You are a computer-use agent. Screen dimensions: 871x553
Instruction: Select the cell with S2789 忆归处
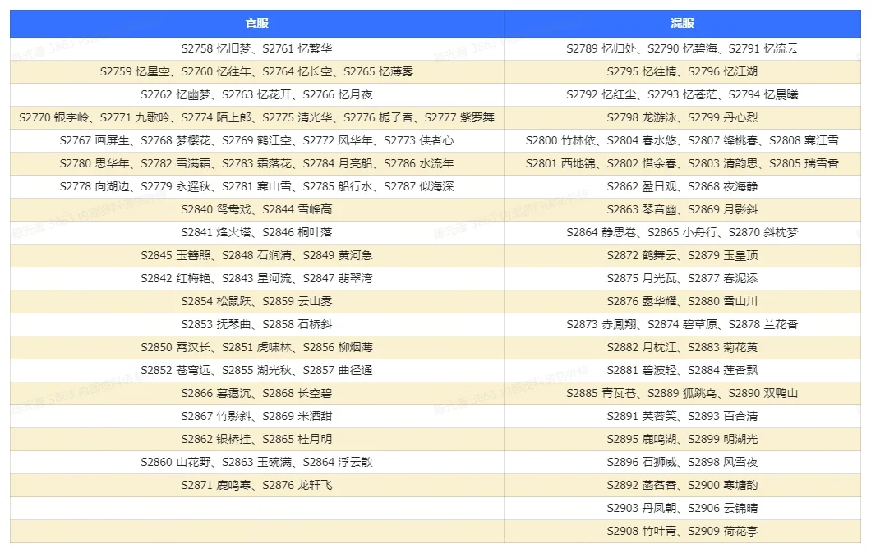(682, 48)
